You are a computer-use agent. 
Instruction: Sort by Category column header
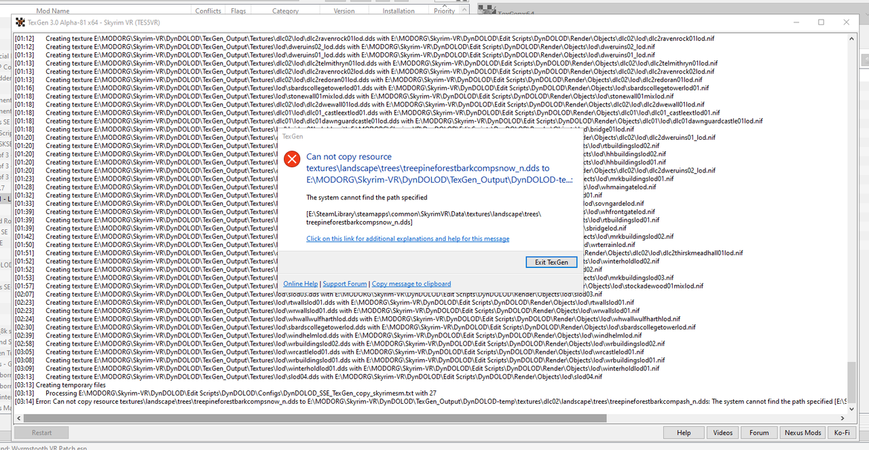pyautogui.click(x=285, y=11)
